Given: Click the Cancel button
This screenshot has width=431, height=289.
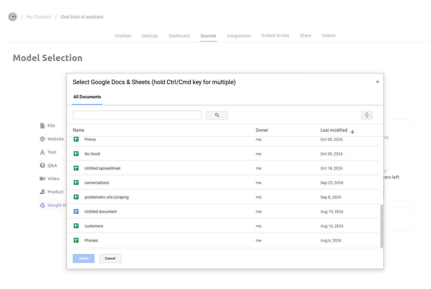Looking at the screenshot, I should [110, 258].
